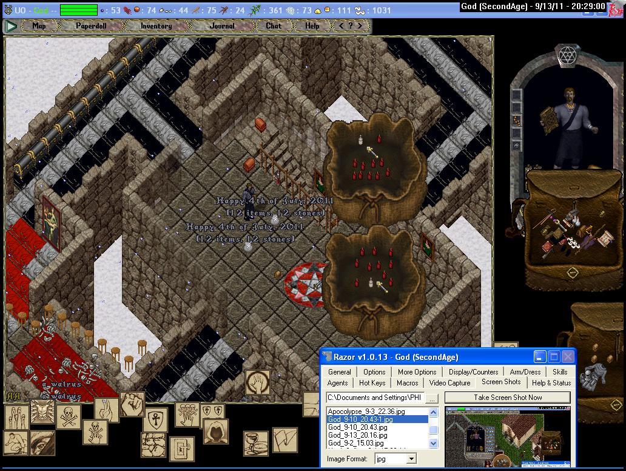The image size is (626, 471).
Task: Select God_9-13_20.16.jpg in the file list
Action: coord(357,435)
